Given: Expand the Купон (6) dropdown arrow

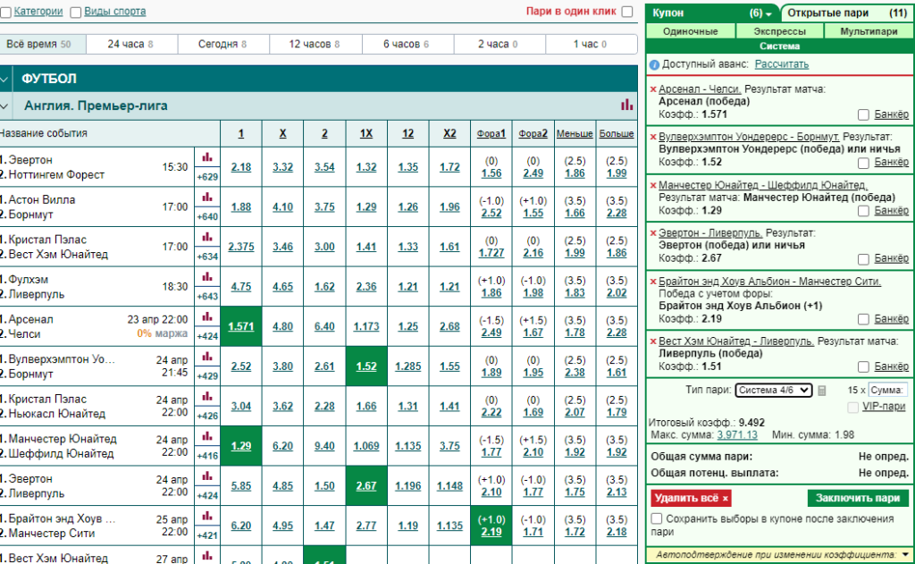Looking at the screenshot, I should click(x=769, y=14).
